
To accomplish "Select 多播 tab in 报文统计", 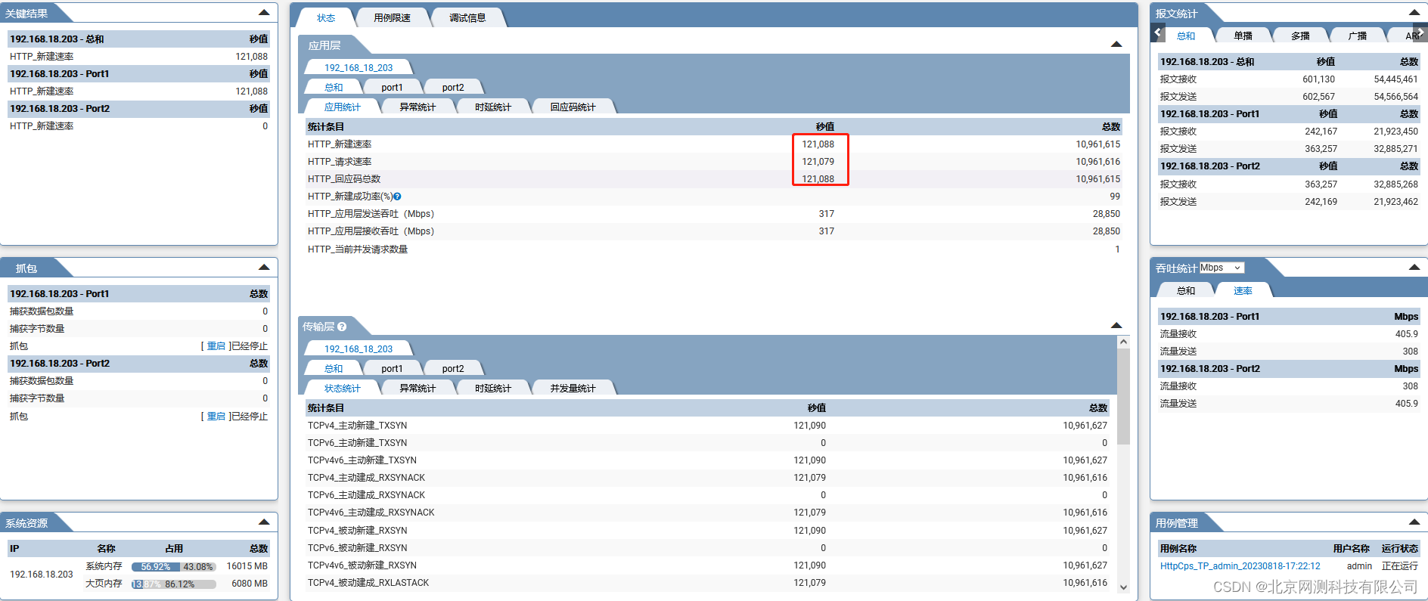I will point(1300,36).
